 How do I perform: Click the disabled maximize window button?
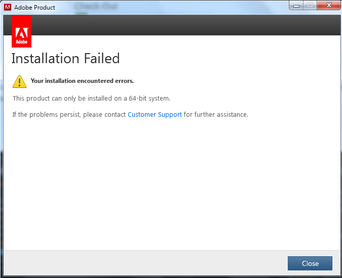[x=310, y=6]
